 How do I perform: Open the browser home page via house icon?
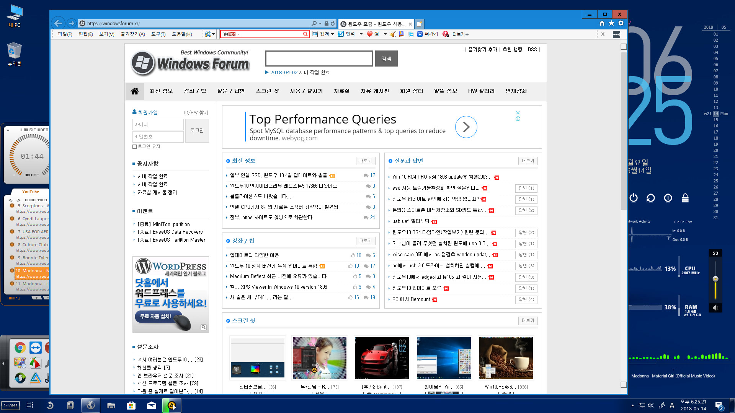pos(602,23)
